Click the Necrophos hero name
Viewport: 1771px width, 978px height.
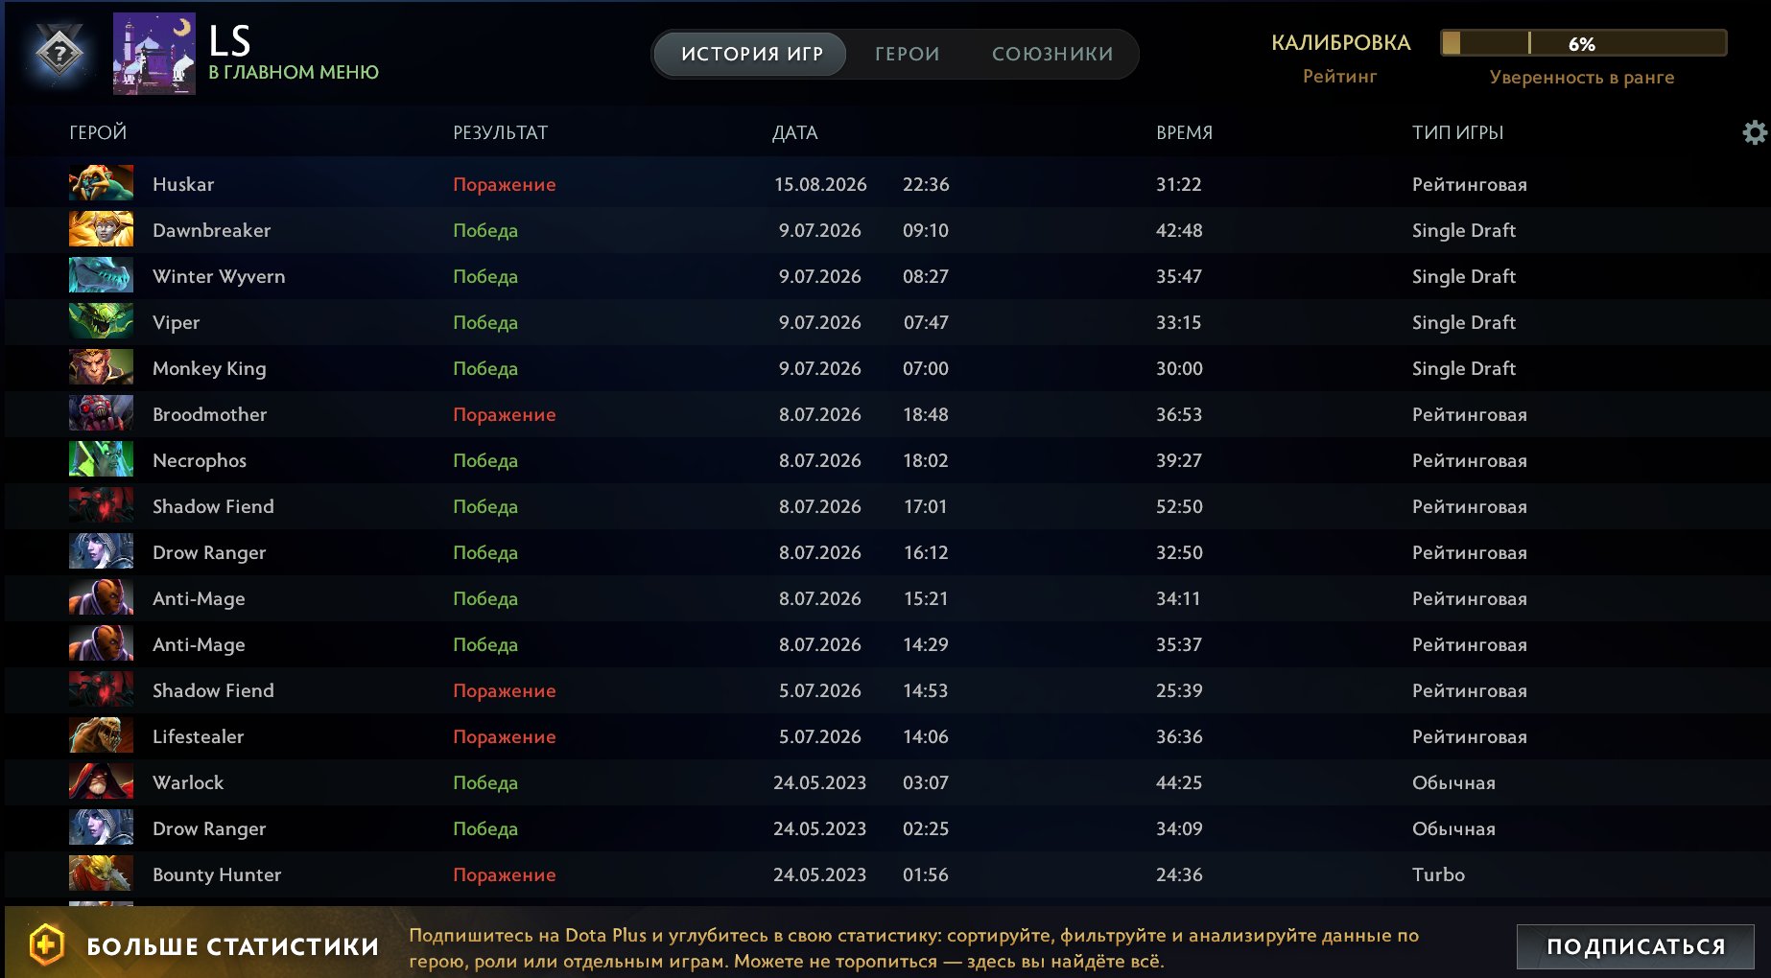click(x=199, y=460)
